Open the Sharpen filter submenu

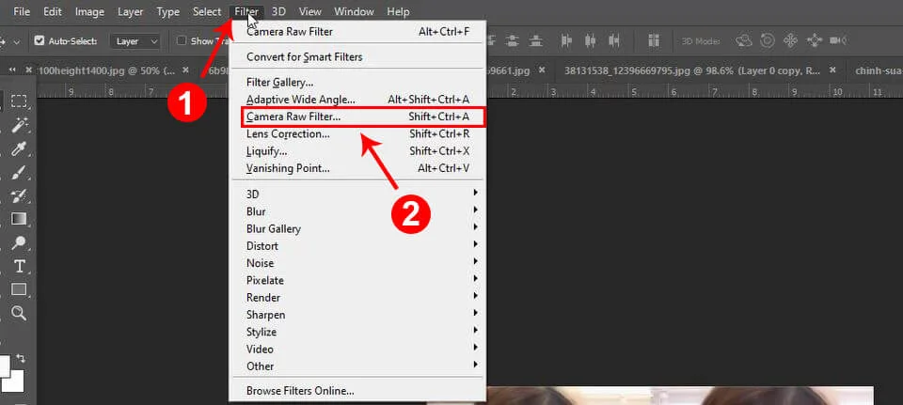(357, 315)
